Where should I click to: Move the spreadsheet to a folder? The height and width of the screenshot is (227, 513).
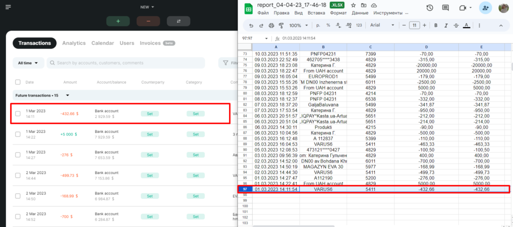364,5
